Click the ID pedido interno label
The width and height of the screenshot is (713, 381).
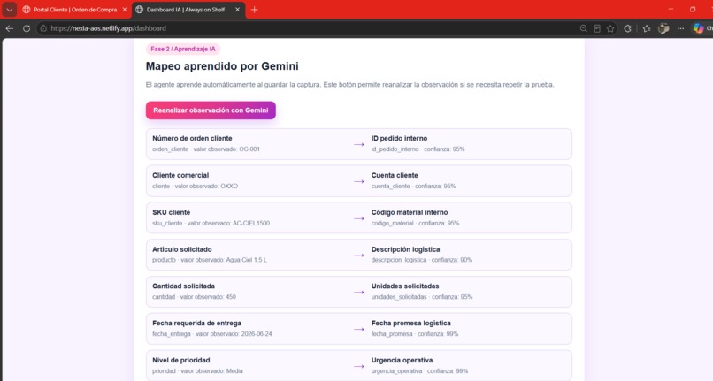399,138
